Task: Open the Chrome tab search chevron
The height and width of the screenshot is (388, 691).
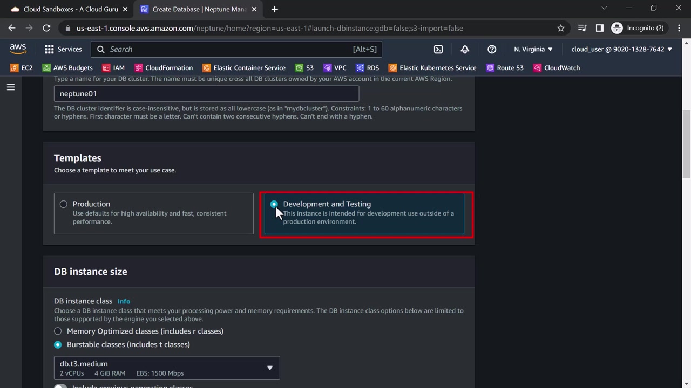Action: pyautogui.click(x=604, y=8)
